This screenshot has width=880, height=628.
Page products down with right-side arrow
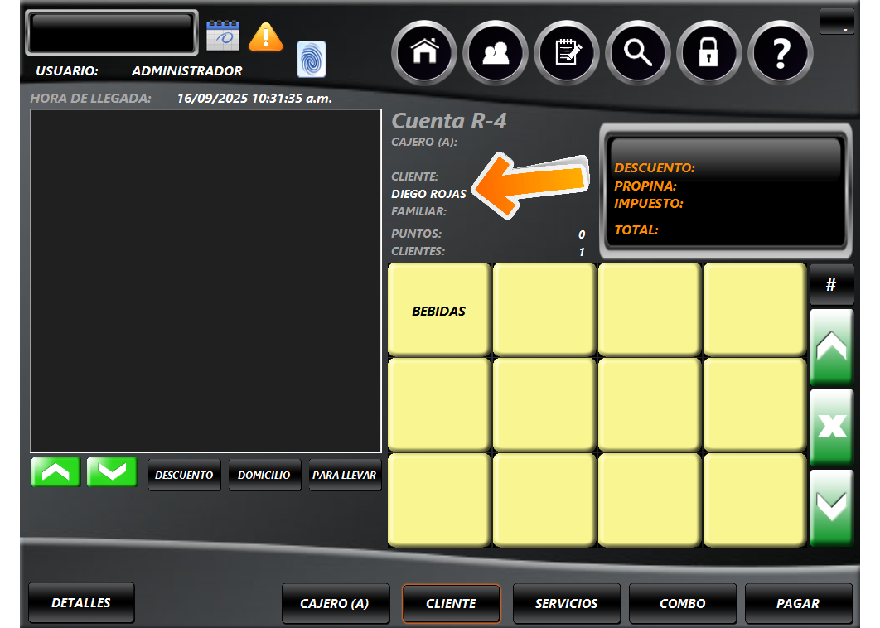(831, 507)
